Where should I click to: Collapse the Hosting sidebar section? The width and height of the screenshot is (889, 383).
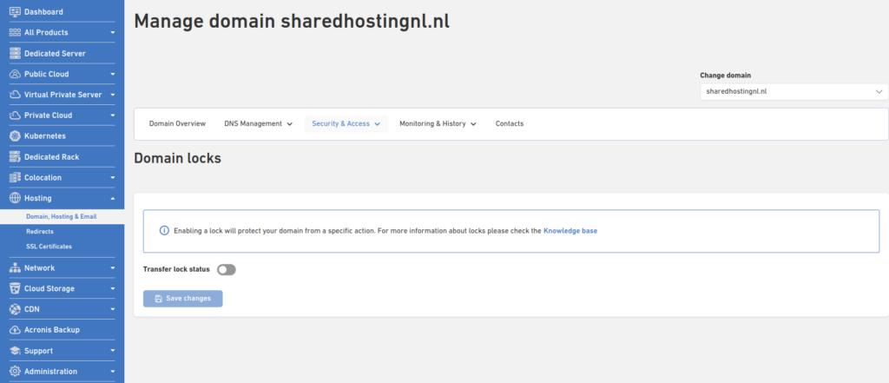pos(113,198)
